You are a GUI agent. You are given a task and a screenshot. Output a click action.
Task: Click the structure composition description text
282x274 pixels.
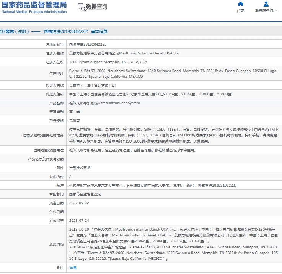click(x=174, y=135)
